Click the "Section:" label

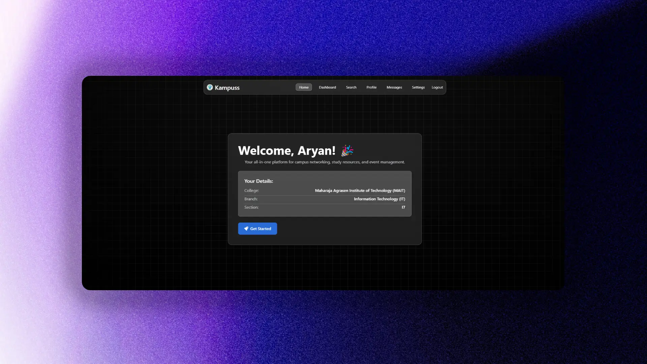tap(251, 207)
